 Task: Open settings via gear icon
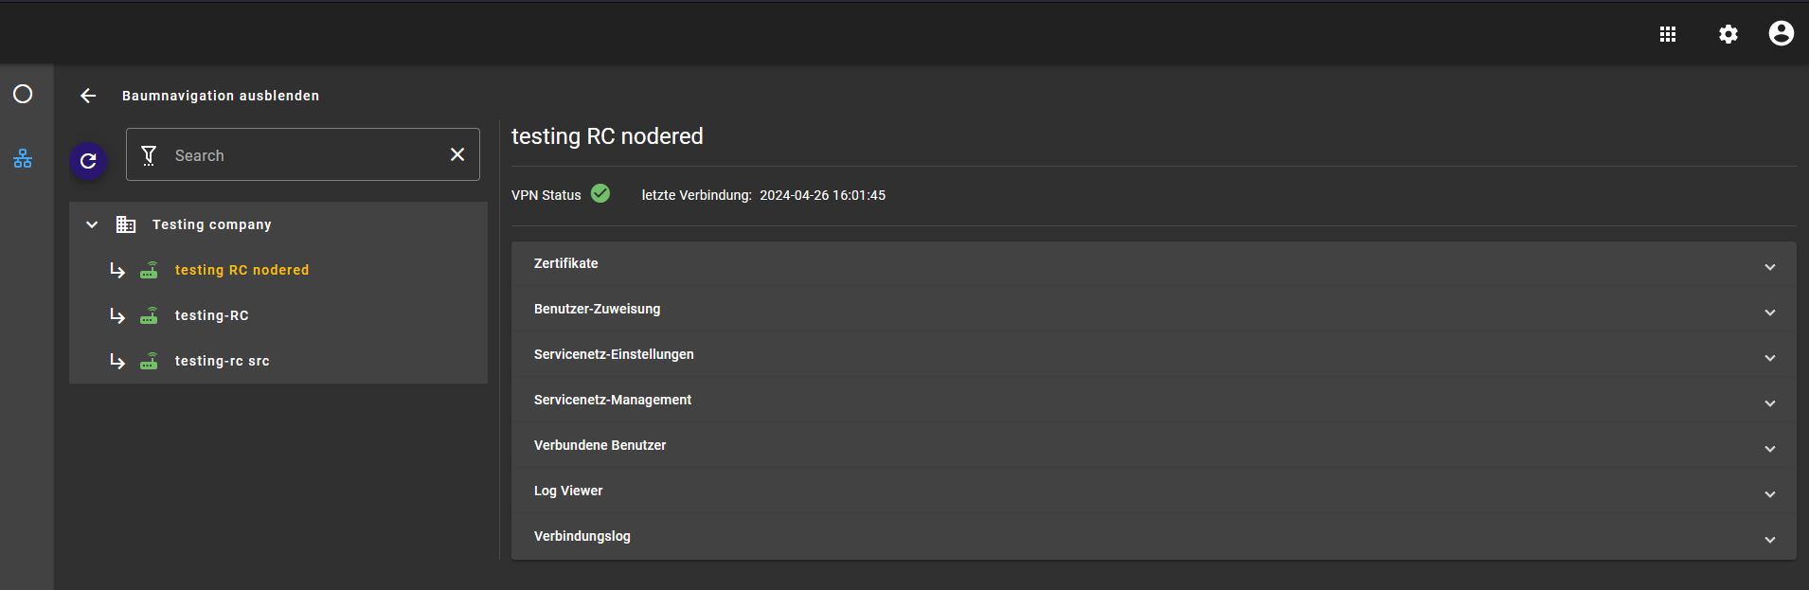1728,34
